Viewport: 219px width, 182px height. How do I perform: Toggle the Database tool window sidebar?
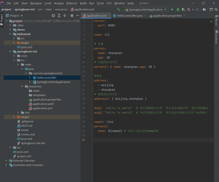click(x=216, y=37)
